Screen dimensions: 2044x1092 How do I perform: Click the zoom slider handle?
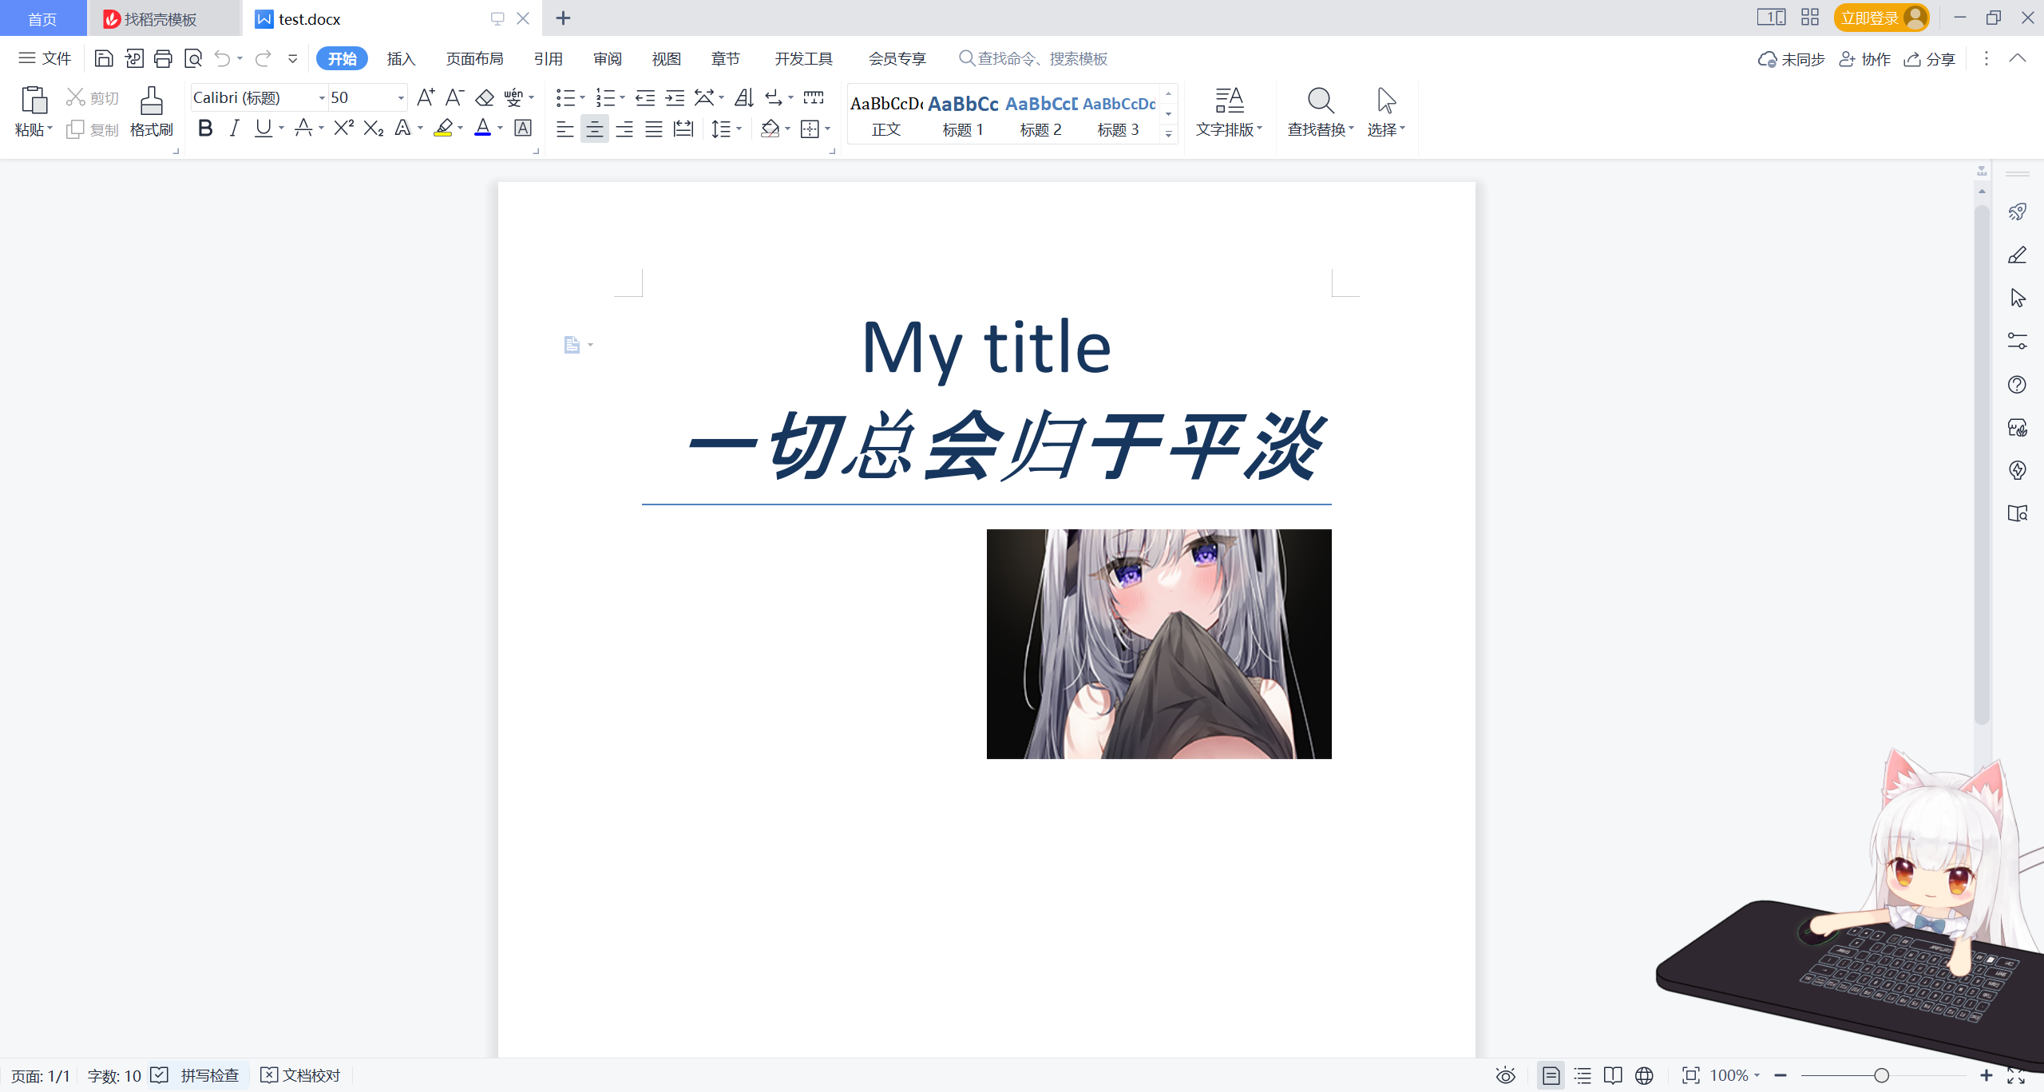[1881, 1075]
